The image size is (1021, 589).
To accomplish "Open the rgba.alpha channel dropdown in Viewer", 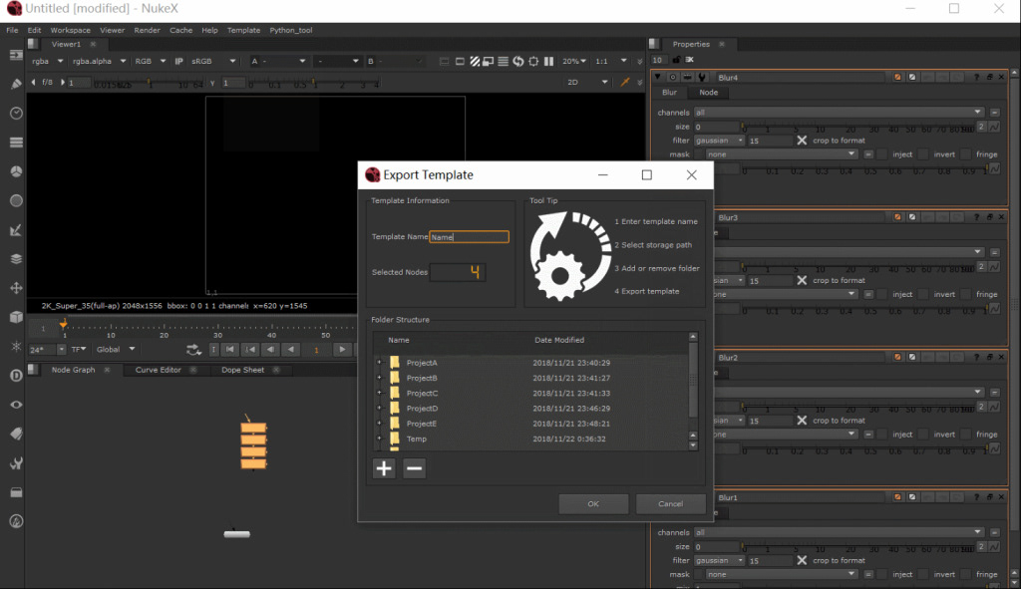I will (x=99, y=61).
